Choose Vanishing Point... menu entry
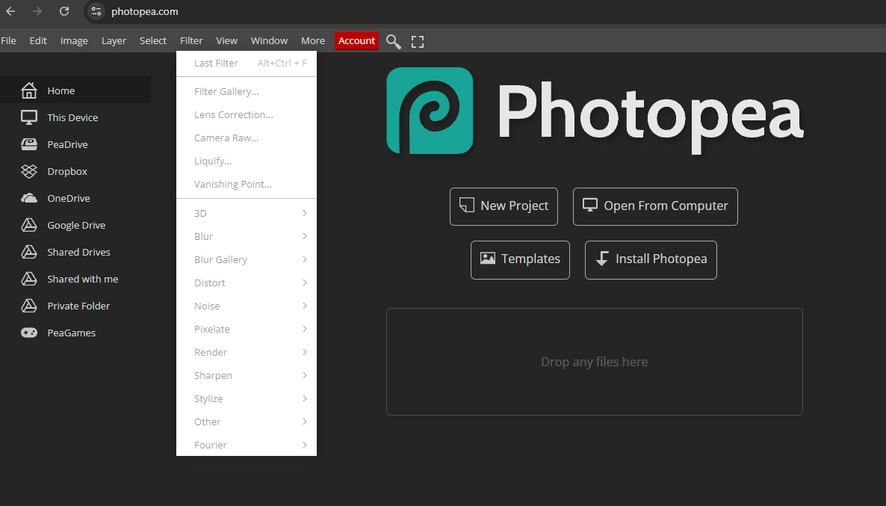Image resolution: width=886 pixels, height=506 pixels. tap(247, 185)
